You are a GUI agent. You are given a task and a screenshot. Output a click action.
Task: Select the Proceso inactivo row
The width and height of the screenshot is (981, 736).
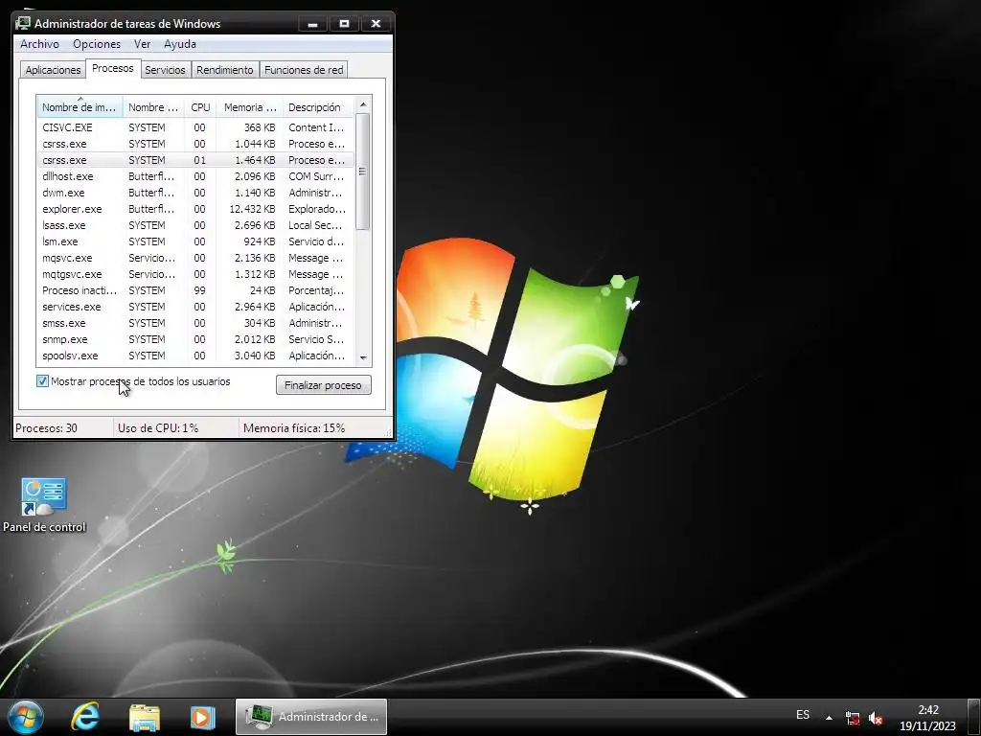point(195,289)
